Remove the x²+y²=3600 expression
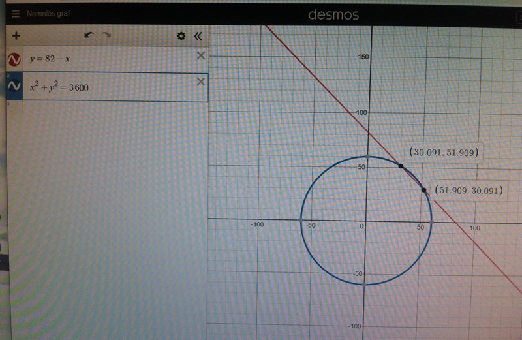The width and height of the screenshot is (522, 340). coord(200,82)
